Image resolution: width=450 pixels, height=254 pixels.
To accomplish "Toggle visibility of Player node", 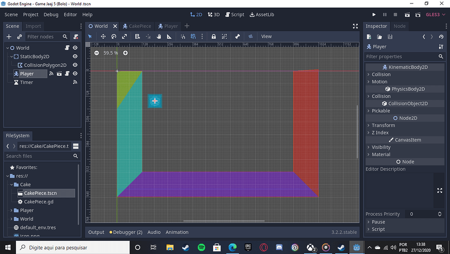I will (x=75, y=74).
